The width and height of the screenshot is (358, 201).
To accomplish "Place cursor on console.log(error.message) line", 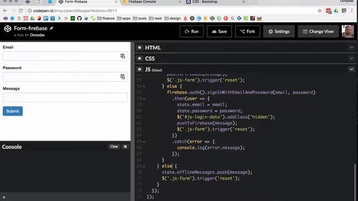I will point(211,147).
